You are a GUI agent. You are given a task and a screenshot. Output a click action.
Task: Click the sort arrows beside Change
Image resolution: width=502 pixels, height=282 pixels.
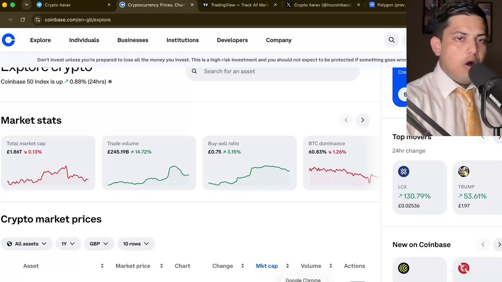pos(242,266)
